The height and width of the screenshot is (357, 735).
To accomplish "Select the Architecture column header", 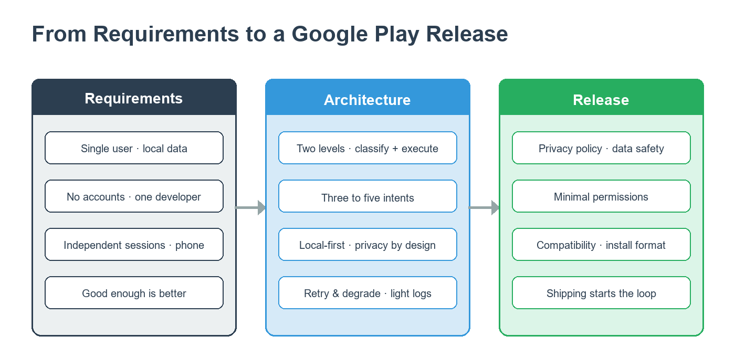I will [x=367, y=98].
